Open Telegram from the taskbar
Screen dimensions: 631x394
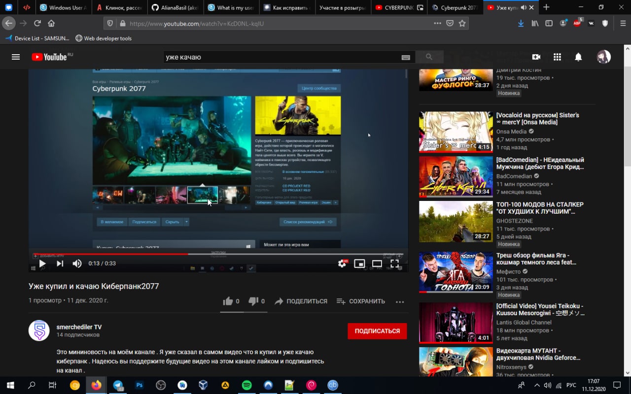[x=118, y=385]
